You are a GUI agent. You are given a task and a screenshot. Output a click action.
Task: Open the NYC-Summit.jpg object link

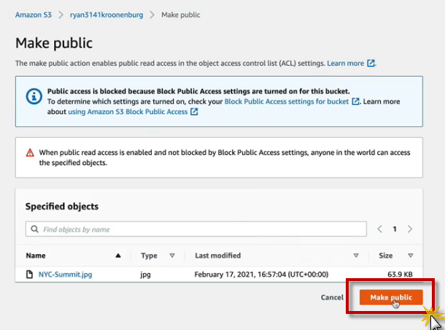tap(65, 275)
